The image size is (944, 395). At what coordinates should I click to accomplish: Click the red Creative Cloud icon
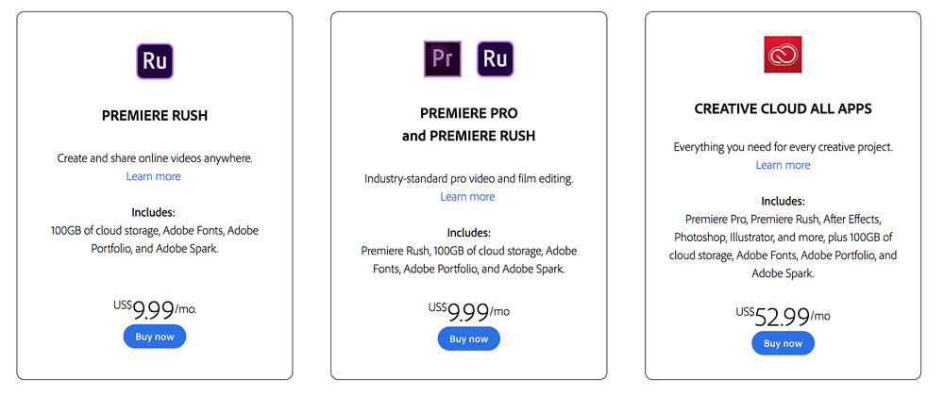pyautogui.click(x=783, y=54)
